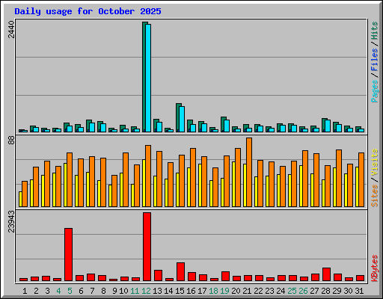Click the orange visits bar for day 21
This screenshot has width=383, height=299.
point(249,172)
